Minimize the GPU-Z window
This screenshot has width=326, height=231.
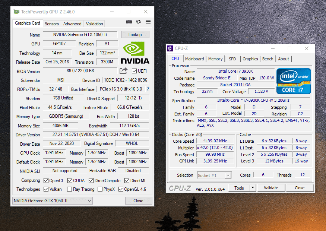coord(112,12)
